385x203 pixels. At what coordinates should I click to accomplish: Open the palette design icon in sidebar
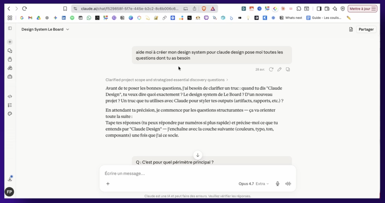point(10,114)
